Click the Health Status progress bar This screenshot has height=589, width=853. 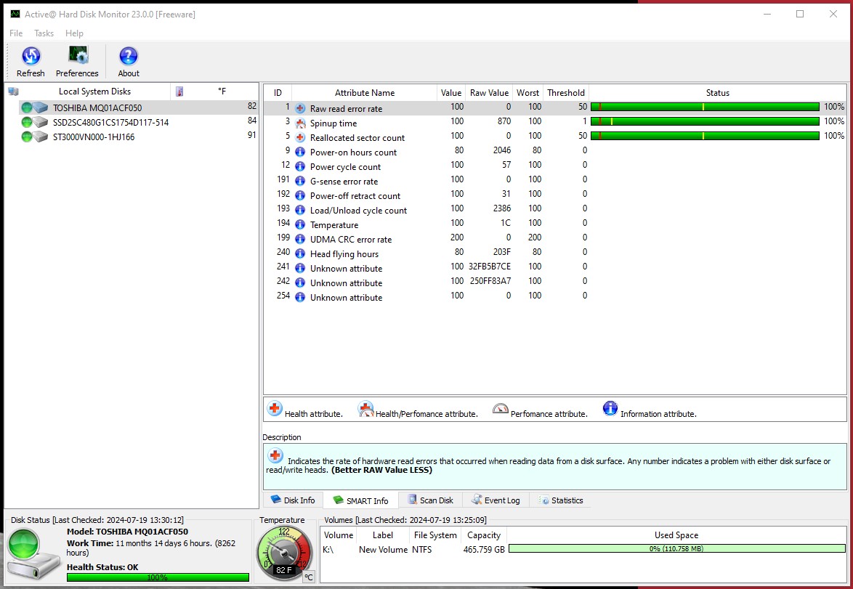[158, 577]
